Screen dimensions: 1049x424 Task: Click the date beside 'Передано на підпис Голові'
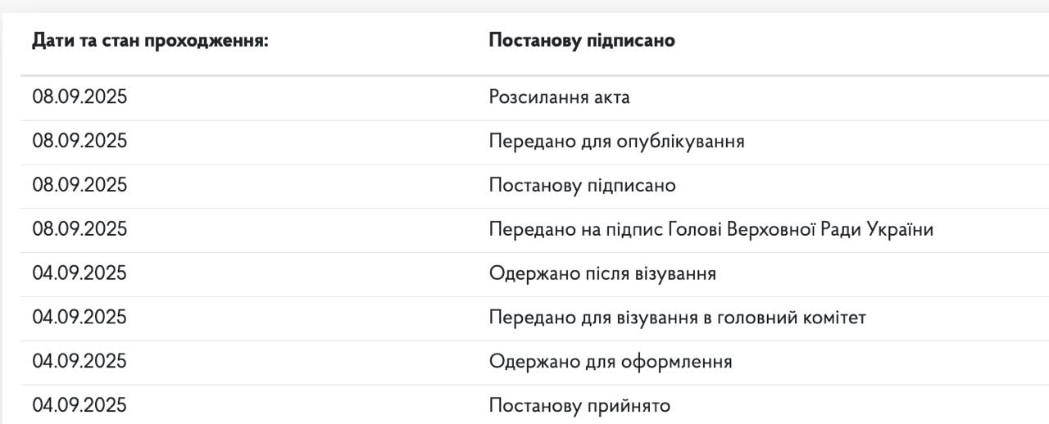coord(79,230)
